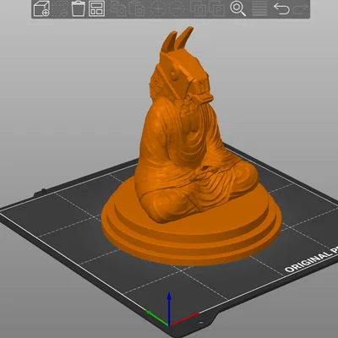This screenshot has width=338, height=338.
Task: Click the Add instance plus icon
Action: point(157,8)
